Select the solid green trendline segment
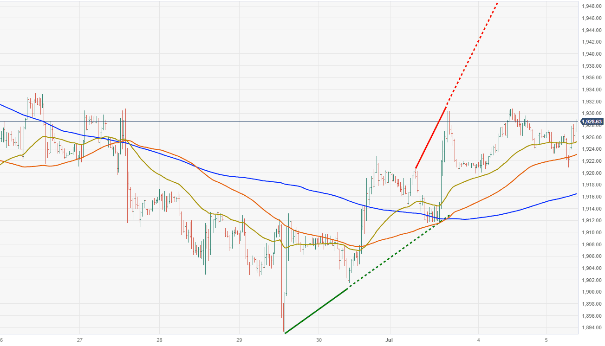Screen dimensions: 605x346 [317, 311]
